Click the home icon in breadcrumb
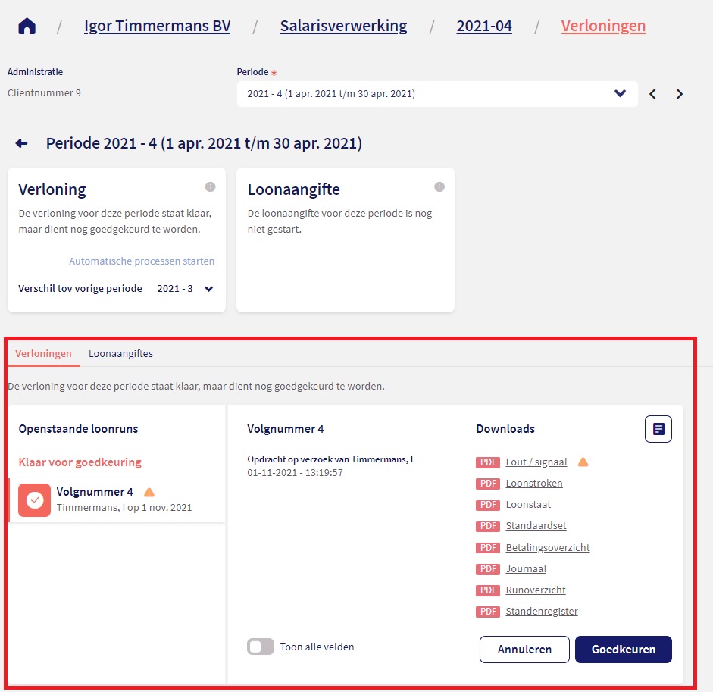This screenshot has width=713, height=692. click(x=27, y=27)
